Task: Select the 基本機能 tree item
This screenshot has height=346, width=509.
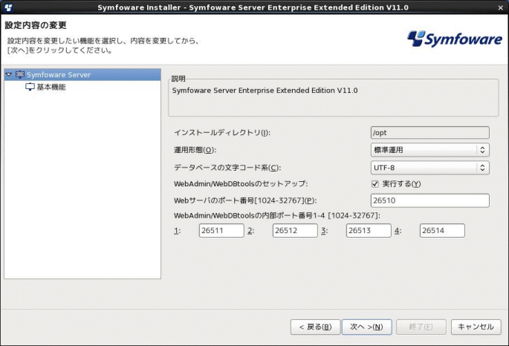Action: 51,87
